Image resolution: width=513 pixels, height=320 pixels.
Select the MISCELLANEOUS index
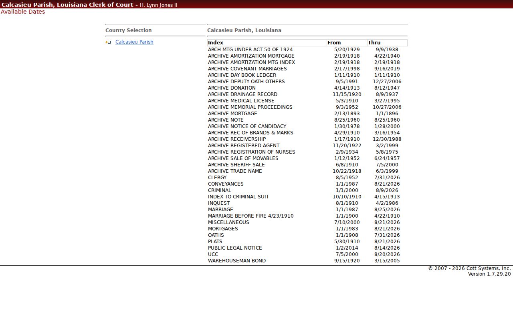228,222
